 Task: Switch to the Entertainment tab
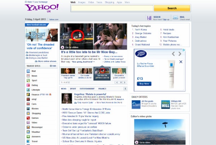(x=87, y=89)
